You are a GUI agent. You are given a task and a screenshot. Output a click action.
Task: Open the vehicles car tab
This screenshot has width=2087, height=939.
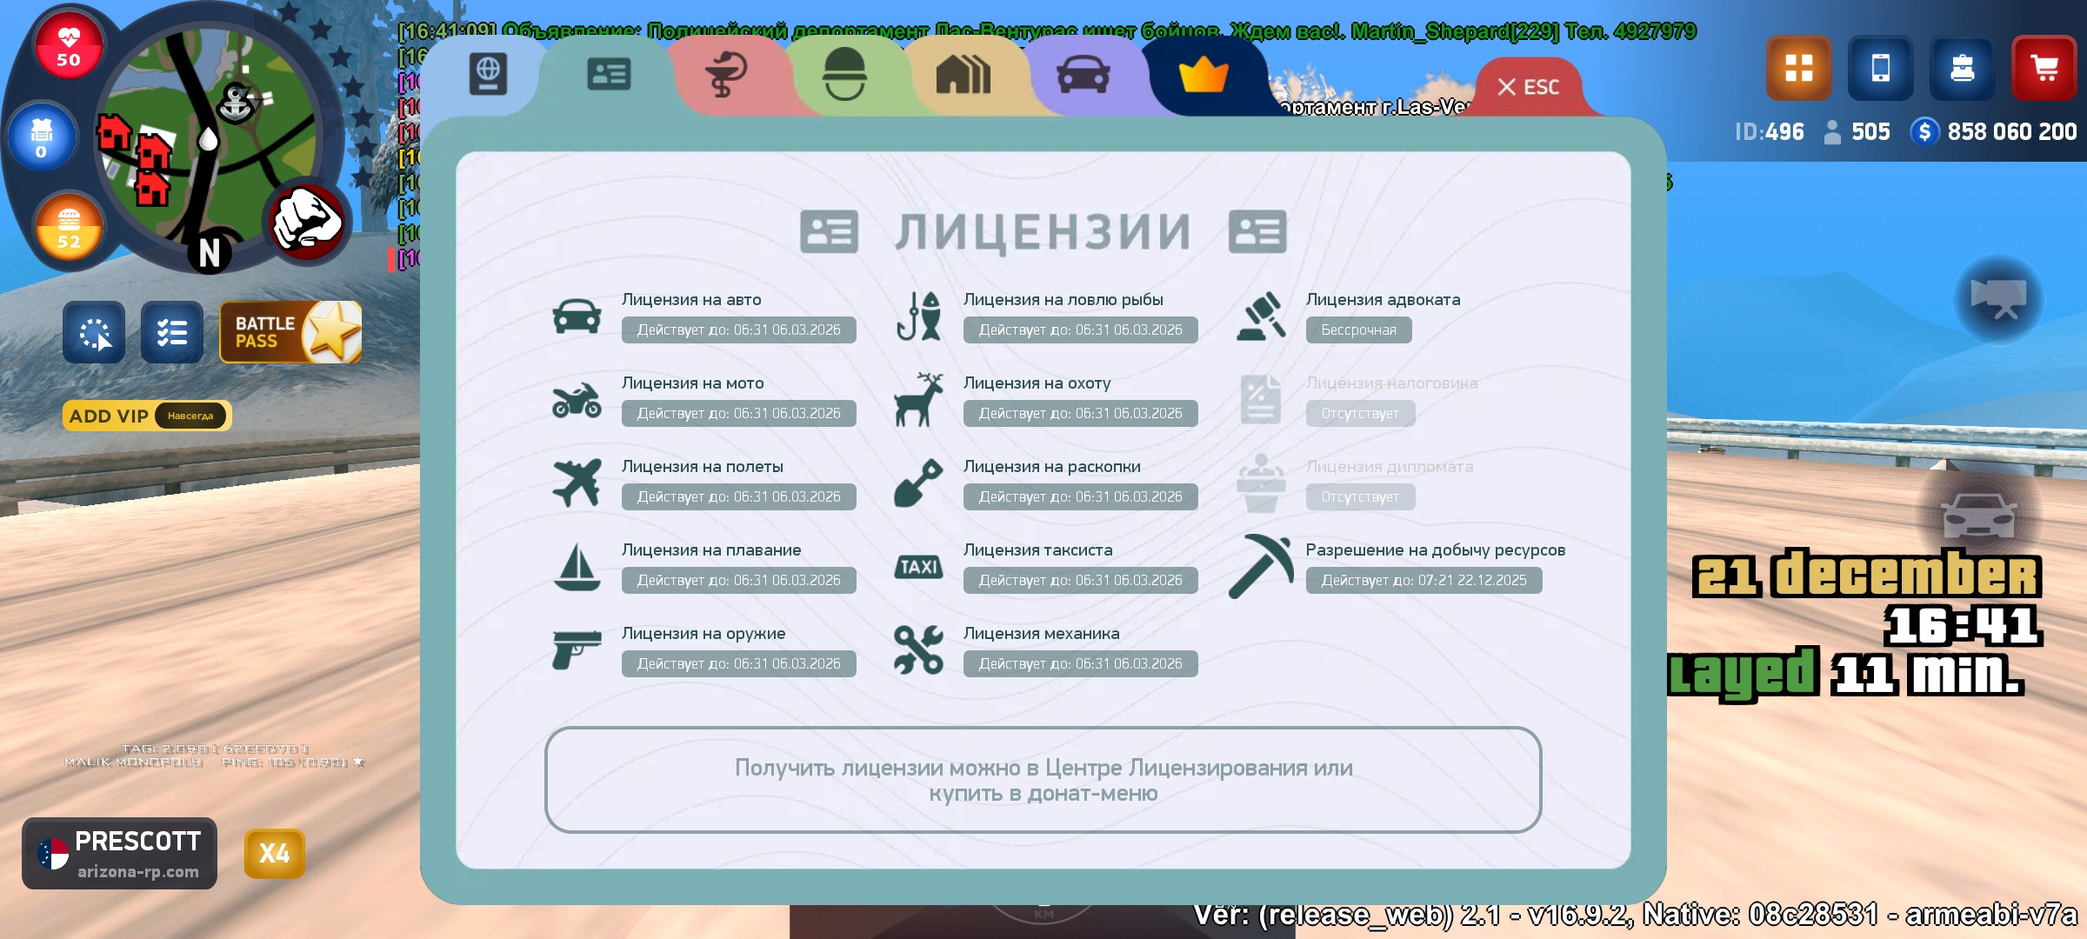click(x=1083, y=76)
